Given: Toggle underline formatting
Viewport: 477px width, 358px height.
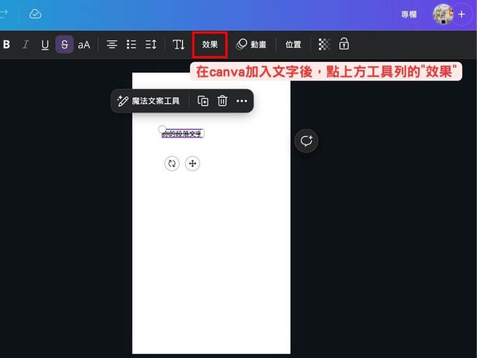Looking at the screenshot, I should point(45,45).
